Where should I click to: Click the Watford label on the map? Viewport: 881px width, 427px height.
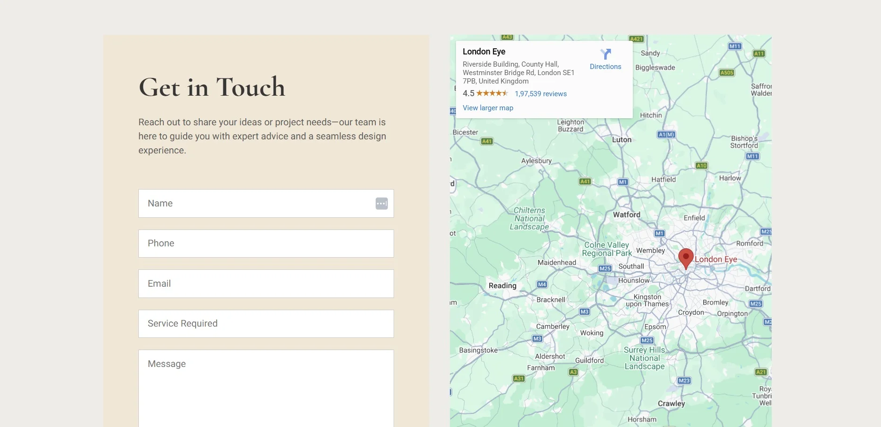coord(627,215)
